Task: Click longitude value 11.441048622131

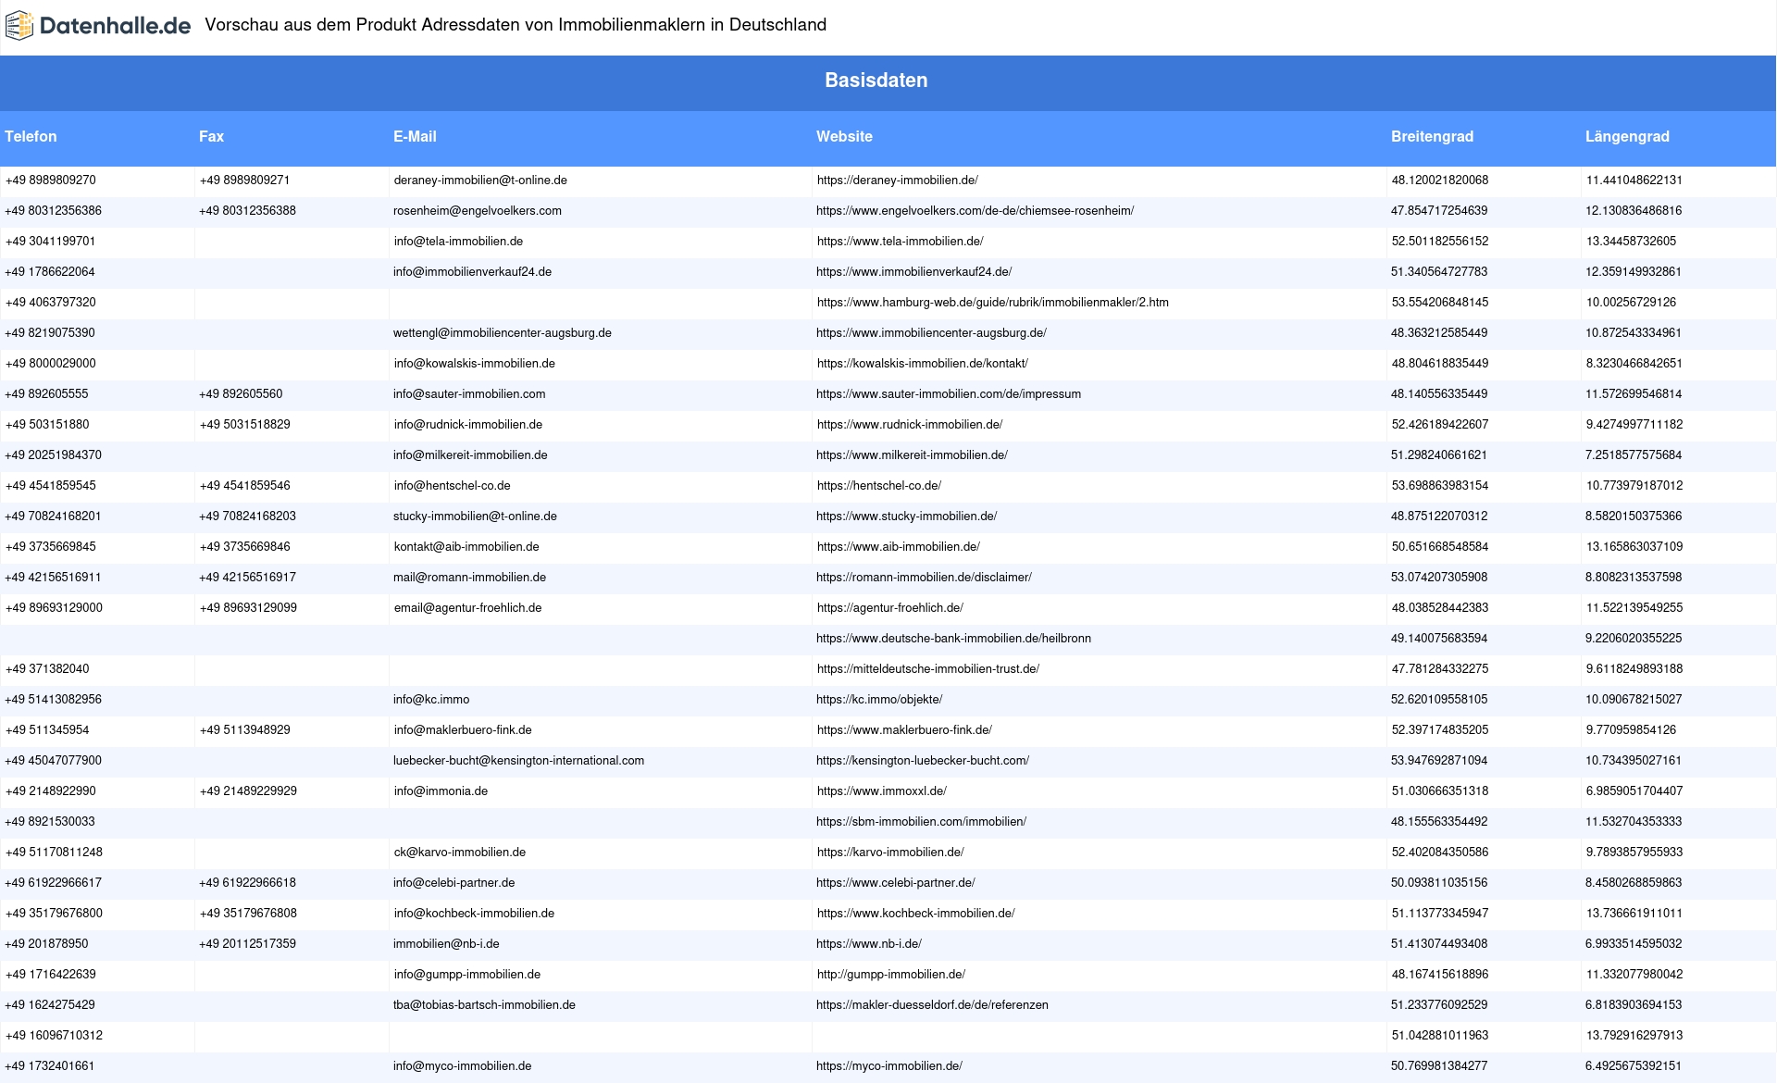Action: [1634, 180]
